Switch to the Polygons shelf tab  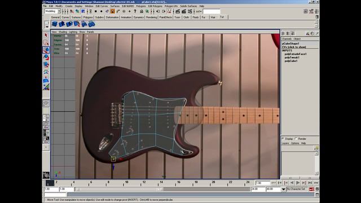(88, 17)
